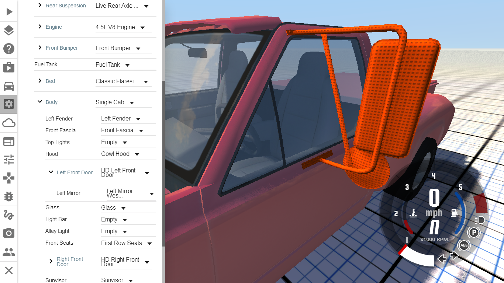Click the play button in the sidebar

(9, 12)
